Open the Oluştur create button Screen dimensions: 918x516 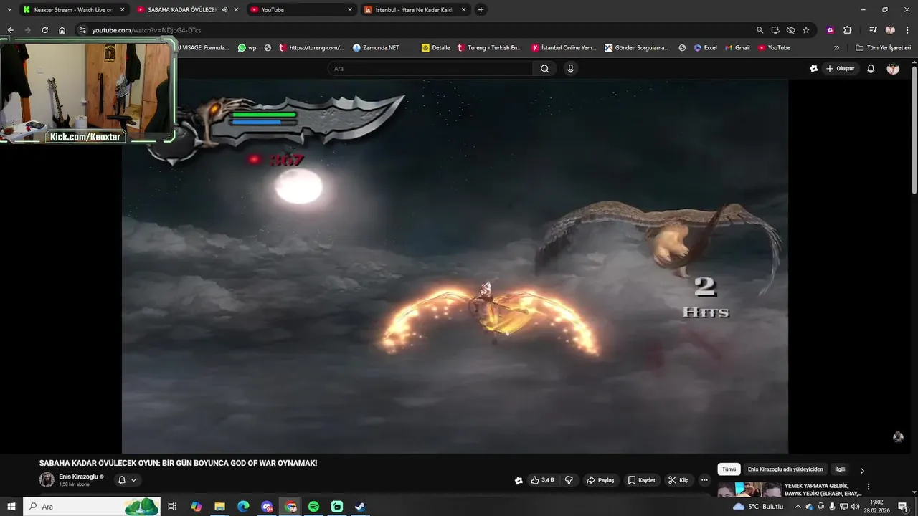841,69
